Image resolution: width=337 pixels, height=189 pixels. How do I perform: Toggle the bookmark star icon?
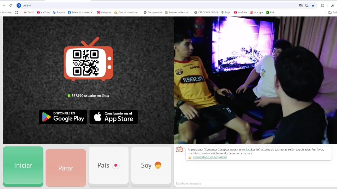pyautogui.click(x=313, y=5)
